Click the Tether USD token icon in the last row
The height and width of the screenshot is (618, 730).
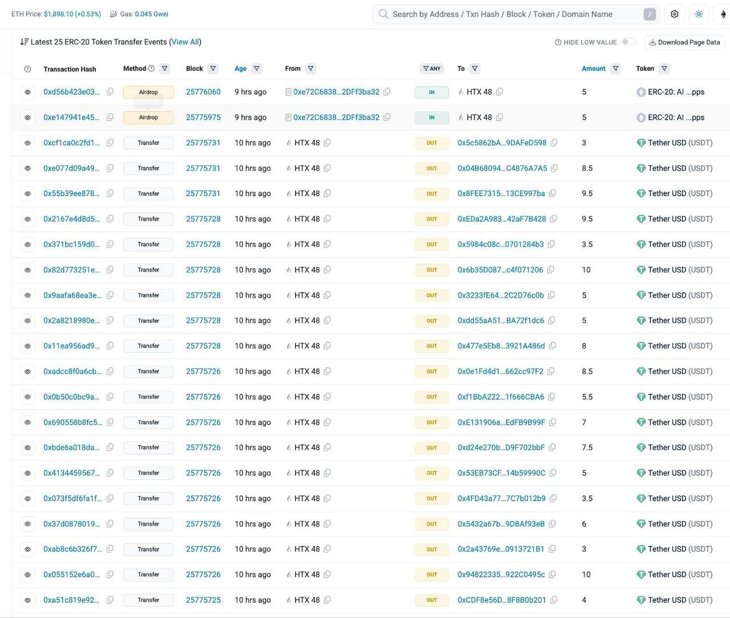(641, 600)
